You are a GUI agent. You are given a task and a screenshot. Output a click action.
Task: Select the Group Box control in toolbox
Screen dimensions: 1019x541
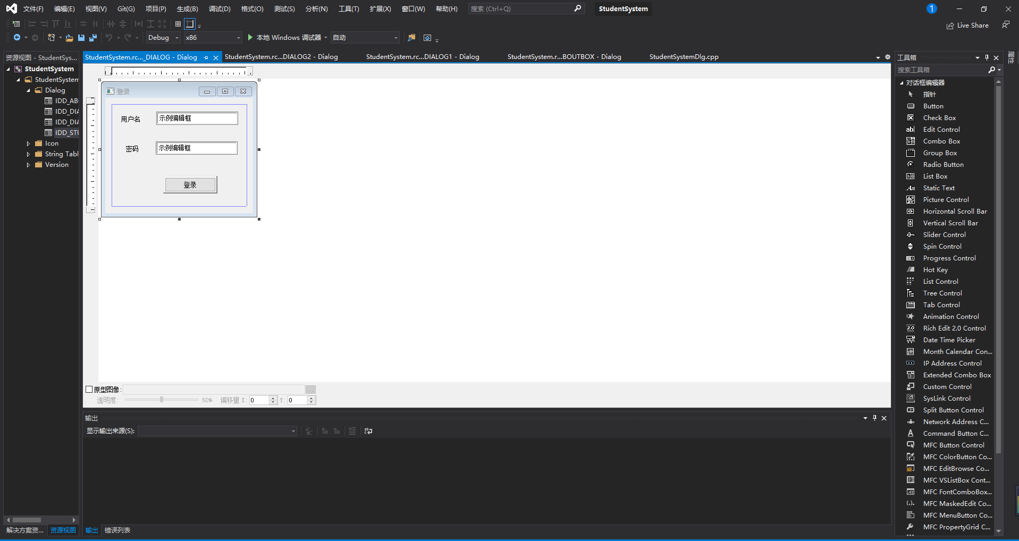click(x=940, y=153)
